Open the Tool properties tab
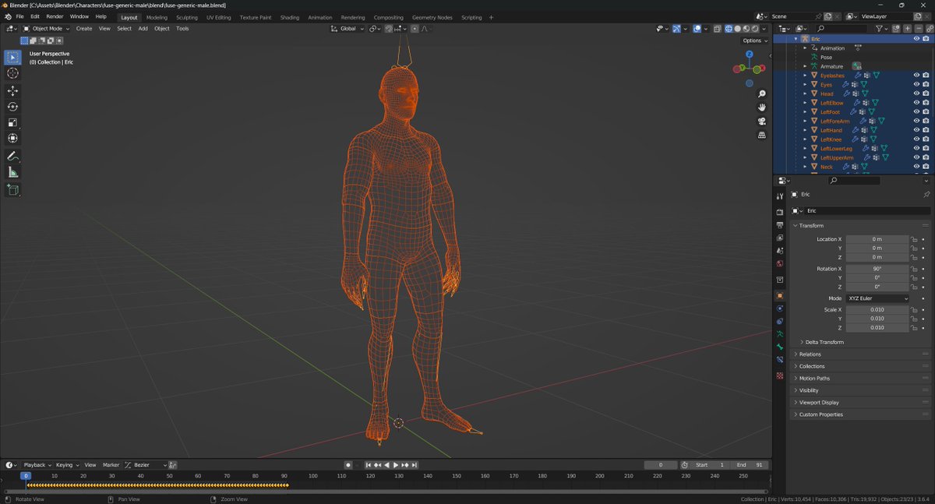The width and height of the screenshot is (935, 504). (780, 196)
